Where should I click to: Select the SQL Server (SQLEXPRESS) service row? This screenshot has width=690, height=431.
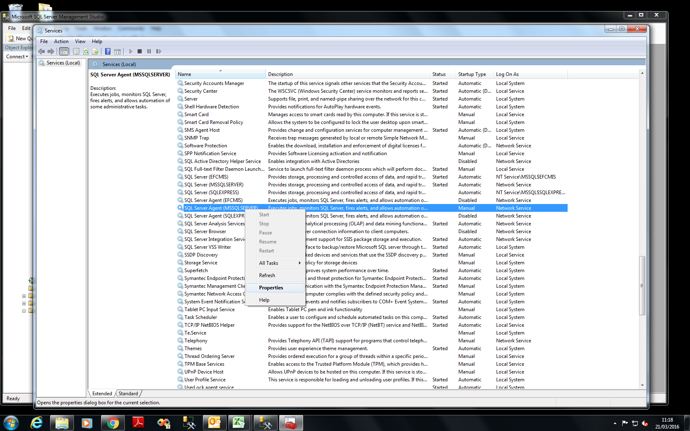372,193
